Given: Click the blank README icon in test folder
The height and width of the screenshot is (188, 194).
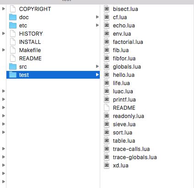Looking at the screenshot, I should pos(107,107).
